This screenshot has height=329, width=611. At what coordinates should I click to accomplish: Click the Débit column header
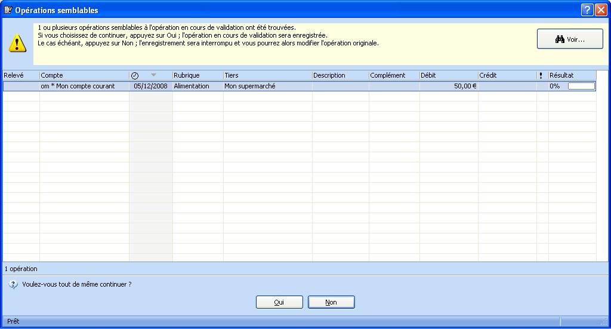448,76
